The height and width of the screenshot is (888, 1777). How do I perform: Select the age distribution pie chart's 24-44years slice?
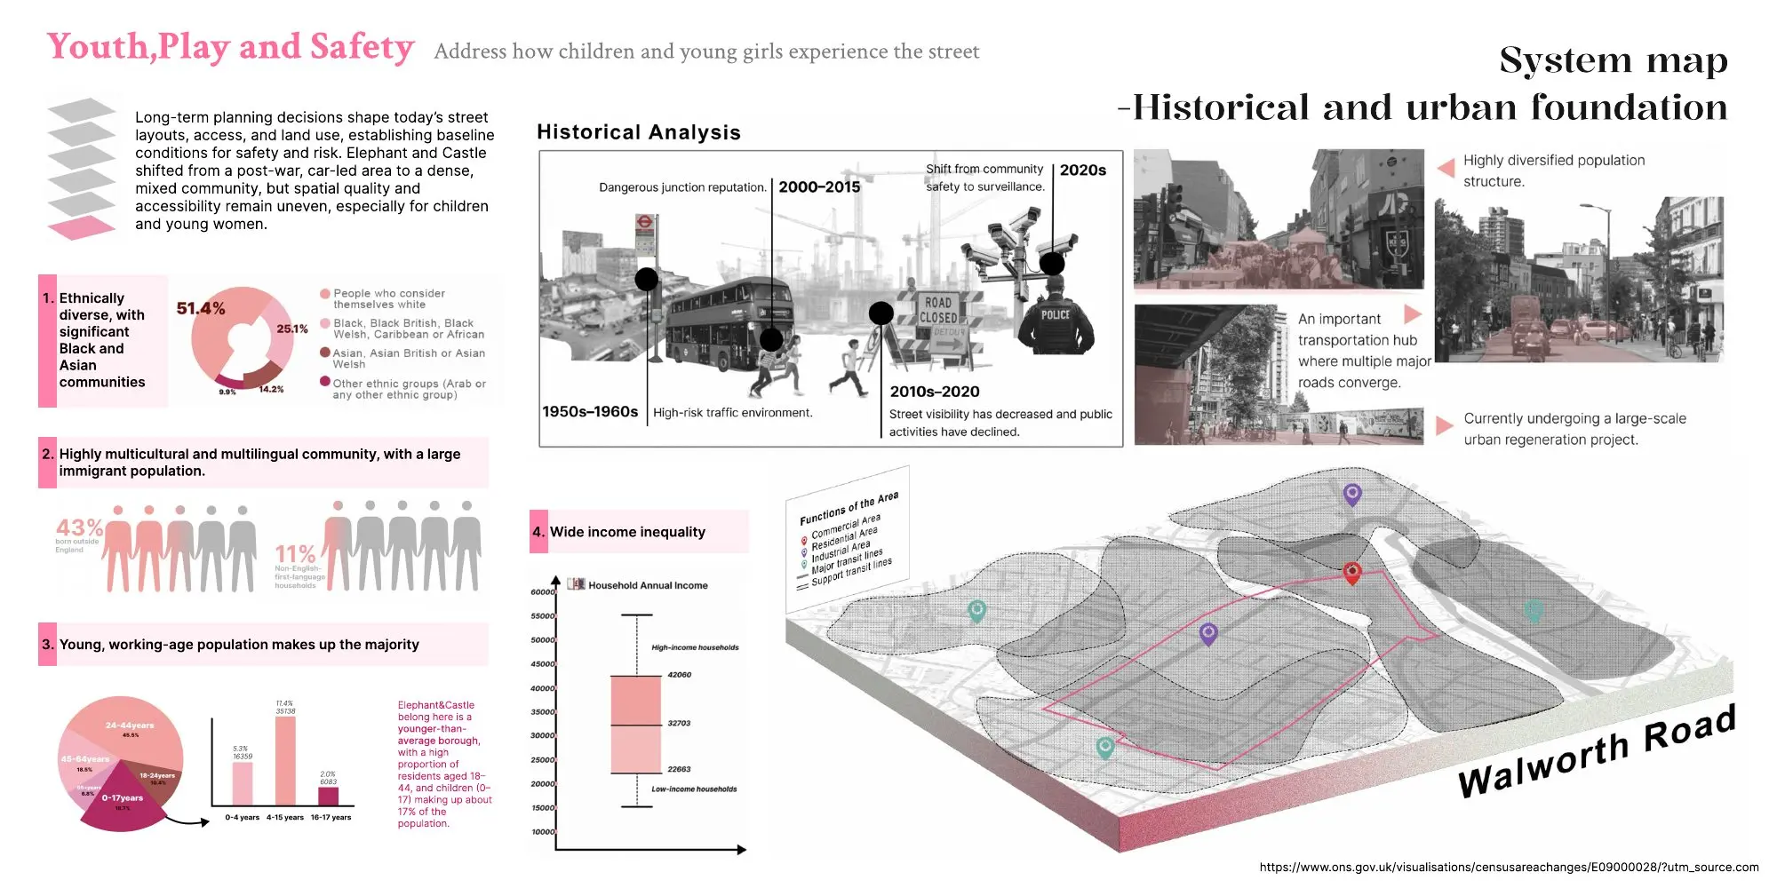click(x=126, y=729)
